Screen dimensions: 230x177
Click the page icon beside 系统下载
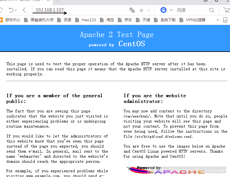coord(156,20)
